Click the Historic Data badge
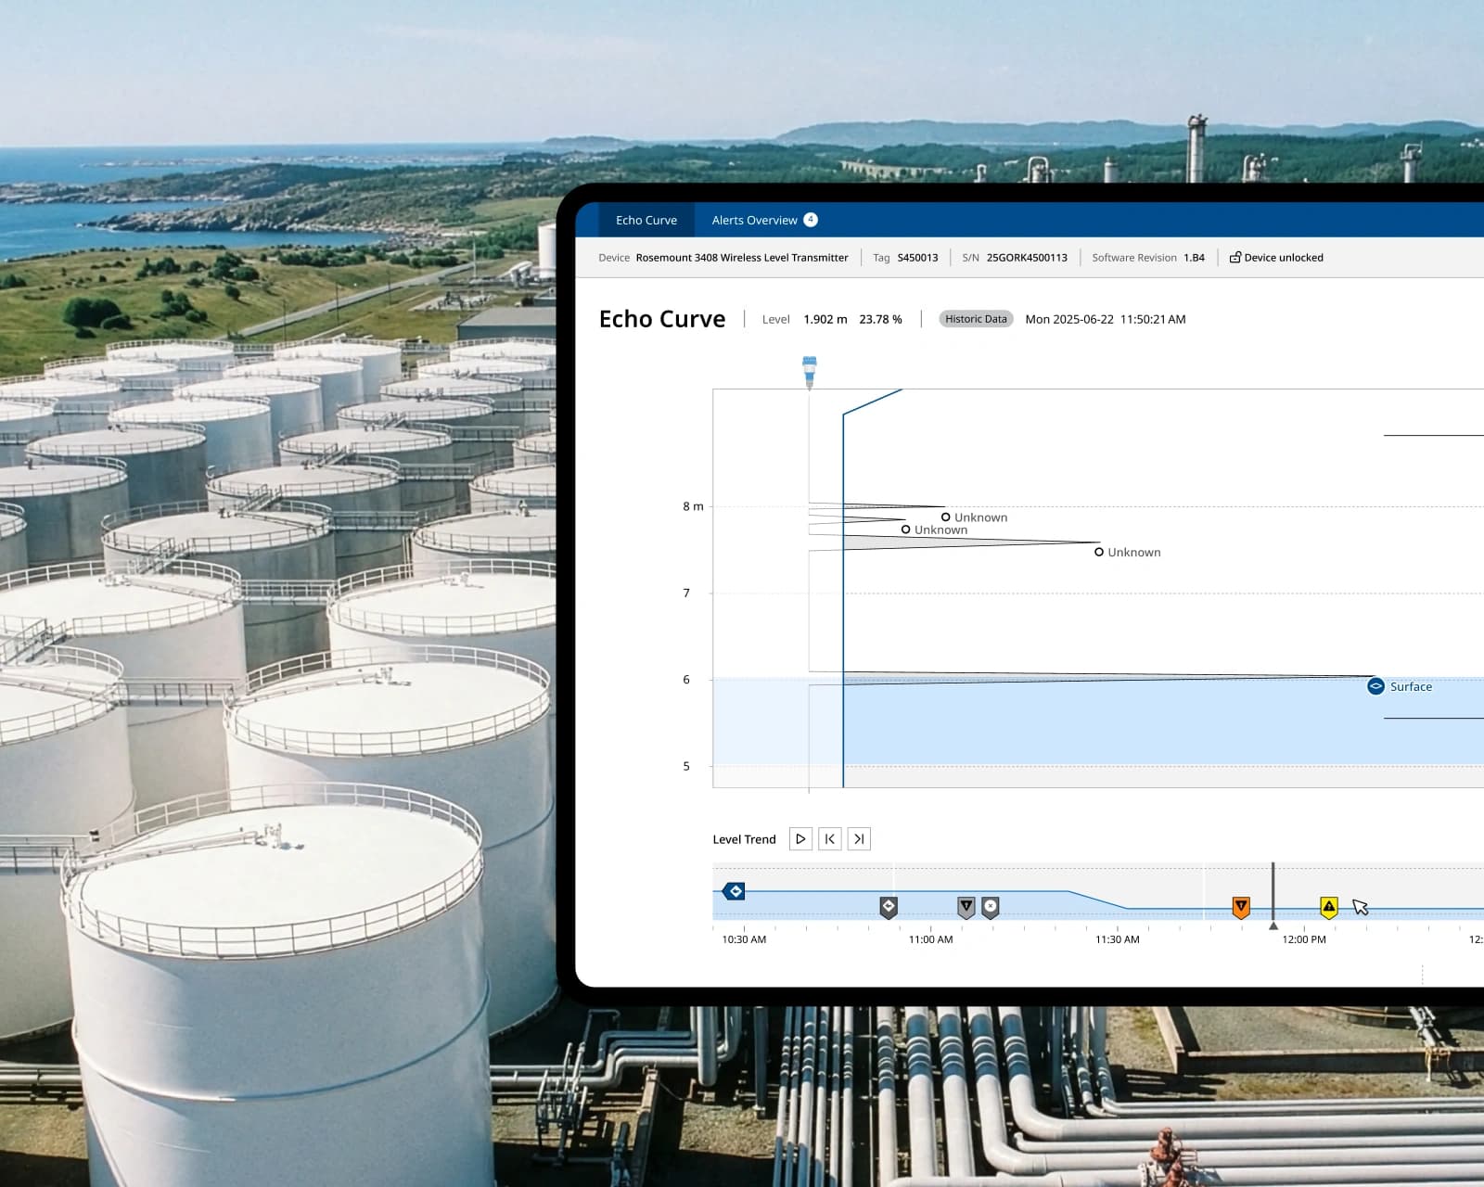1484x1187 pixels. pos(976,319)
